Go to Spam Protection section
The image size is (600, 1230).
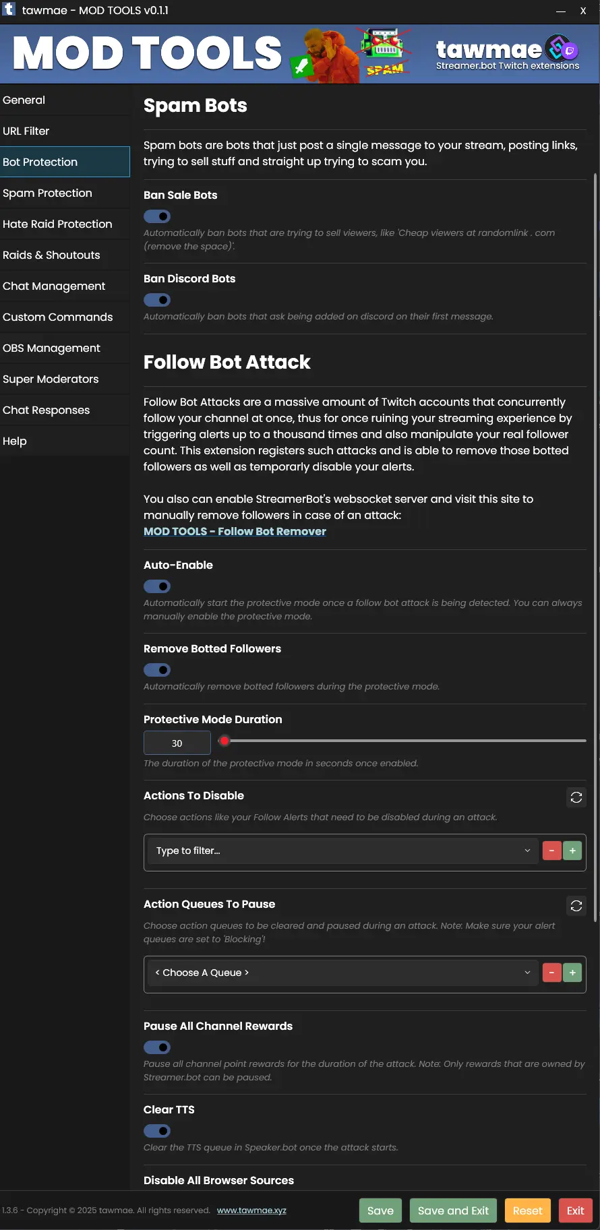pyautogui.click(x=65, y=193)
